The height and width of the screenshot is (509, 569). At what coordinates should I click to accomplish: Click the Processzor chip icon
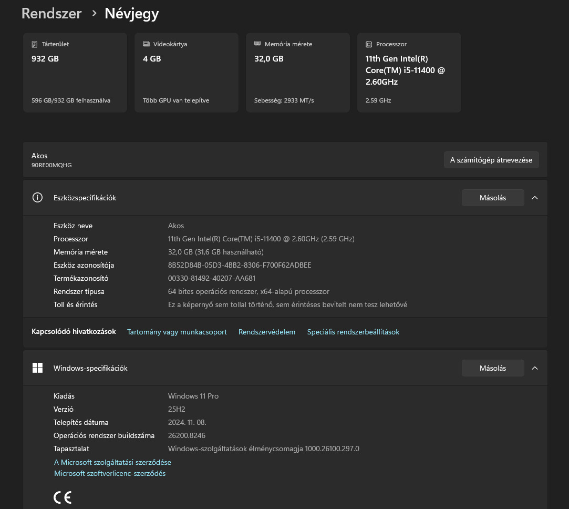[x=369, y=45]
